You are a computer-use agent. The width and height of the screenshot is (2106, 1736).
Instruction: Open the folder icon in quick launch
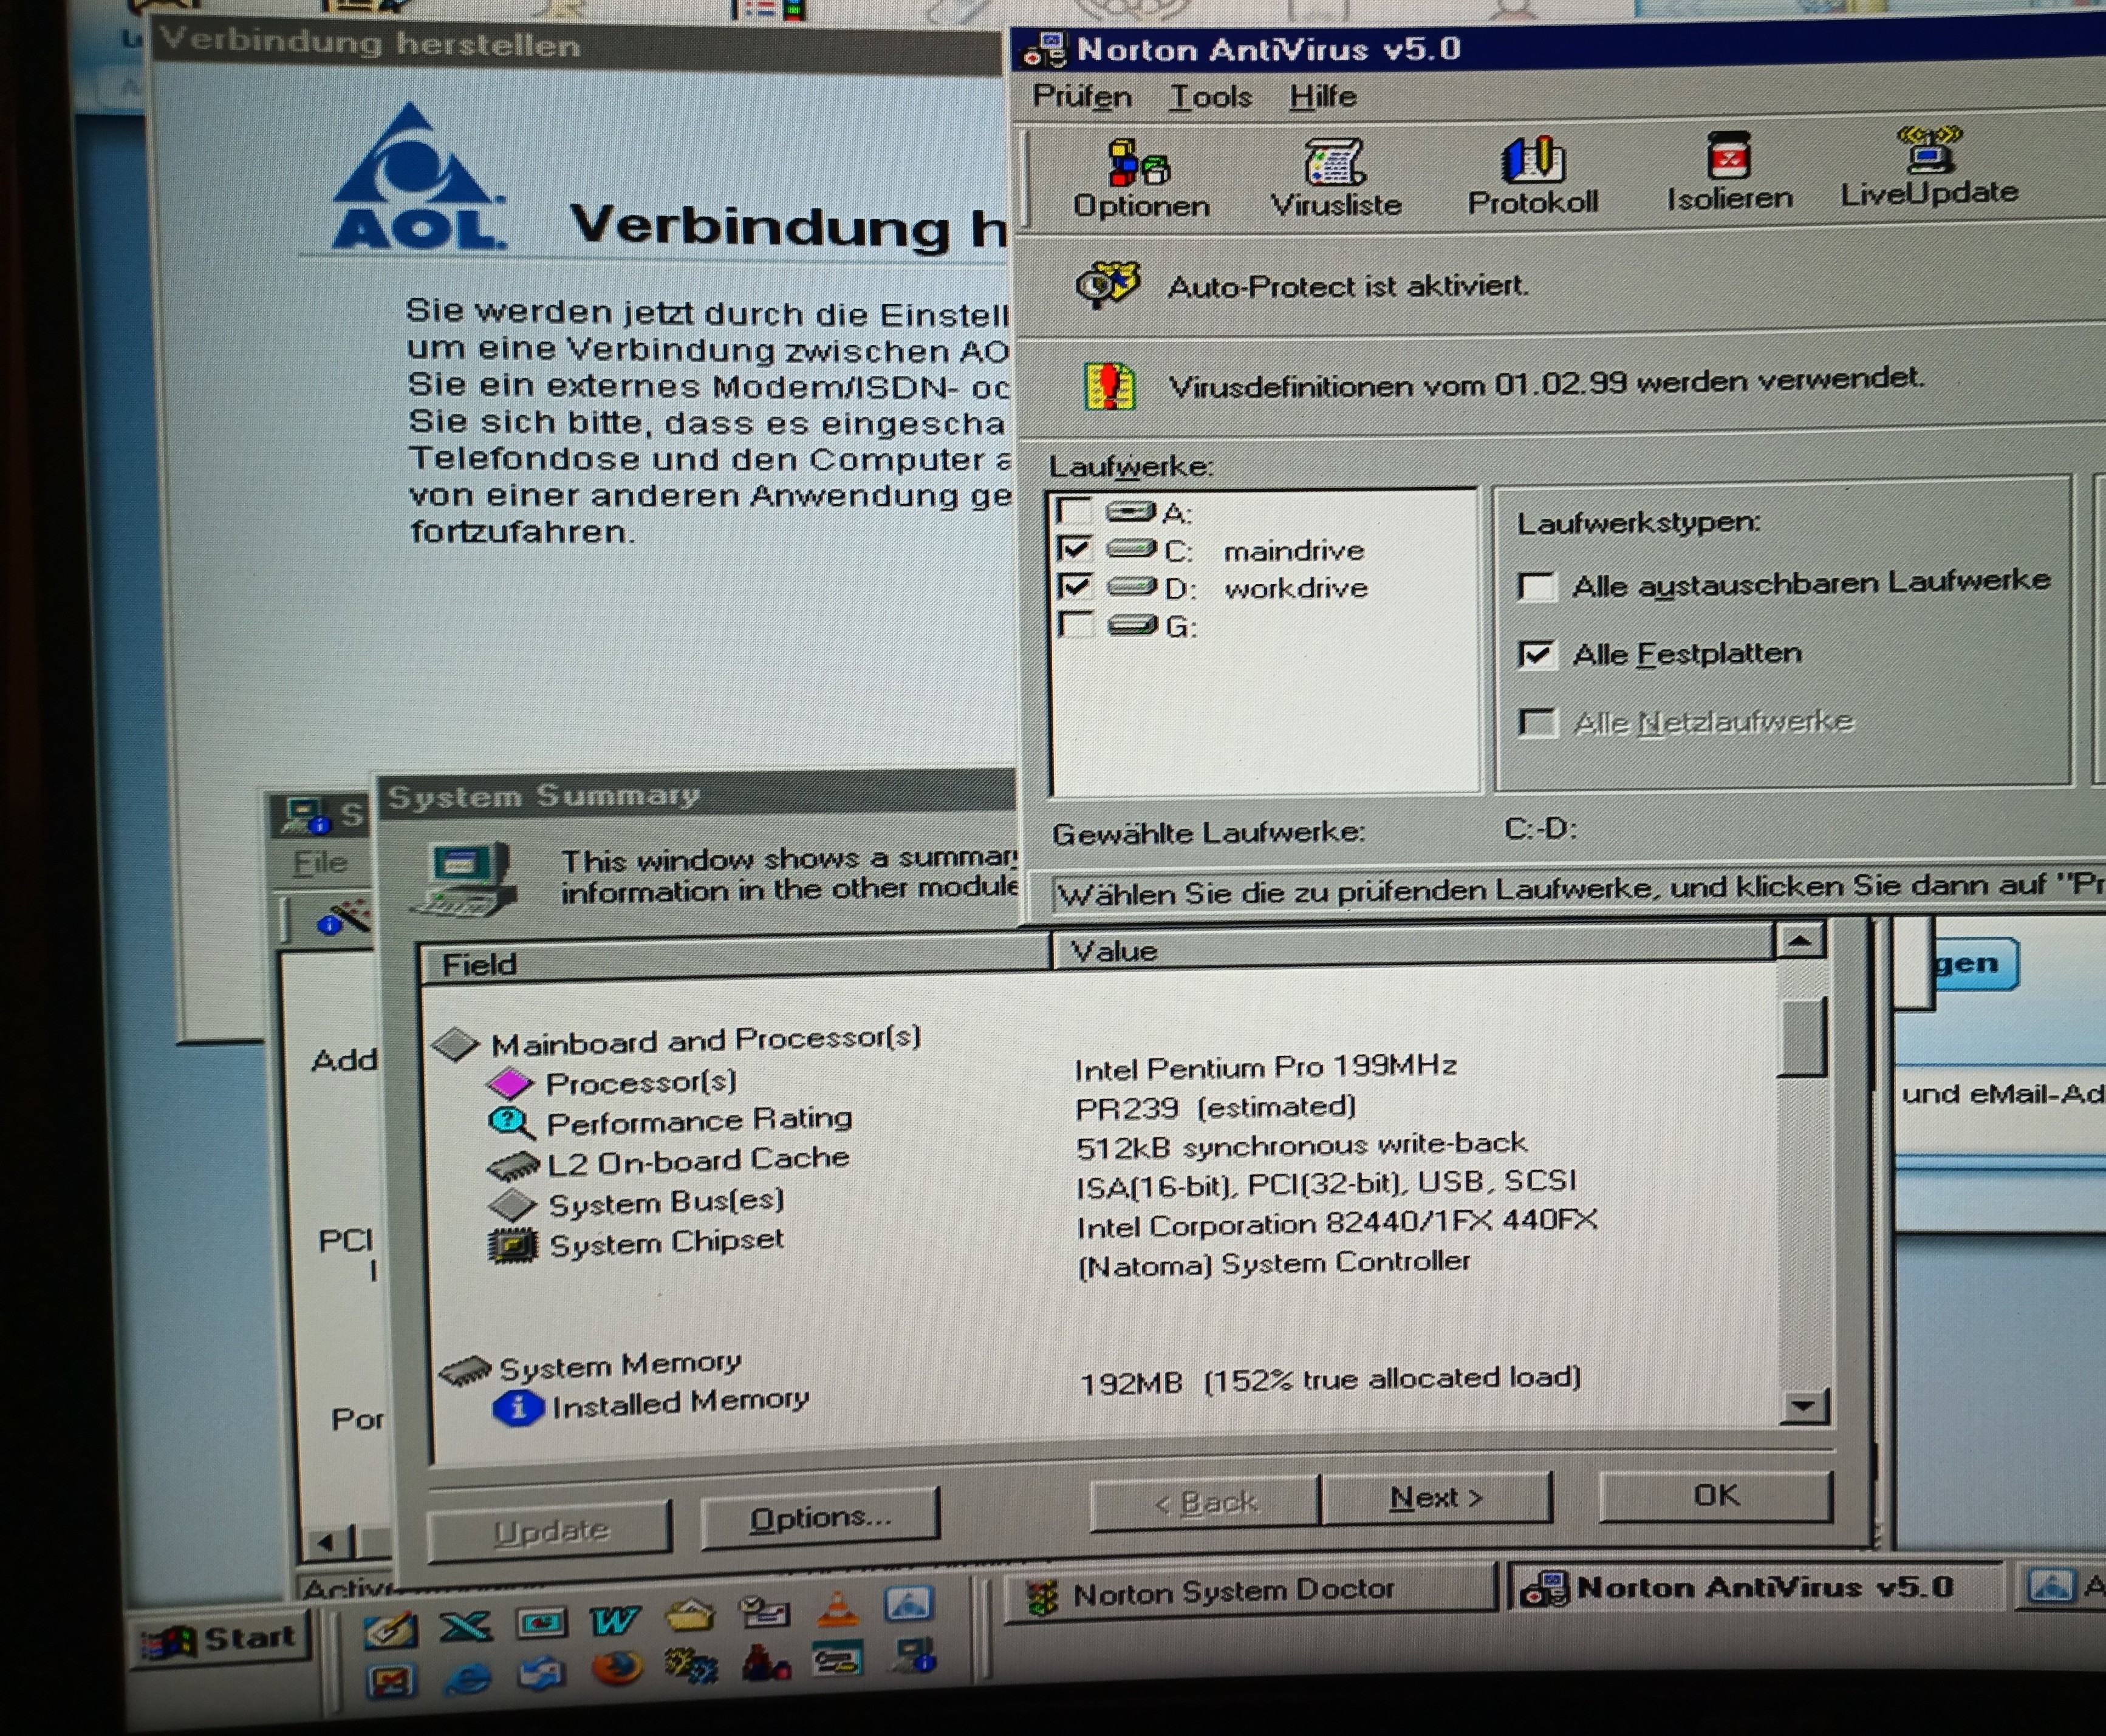[x=689, y=1615]
